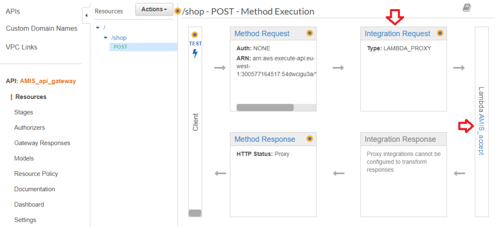Click the orange dot before /shop title
The width and height of the screenshot is (497, 227).
178,11
